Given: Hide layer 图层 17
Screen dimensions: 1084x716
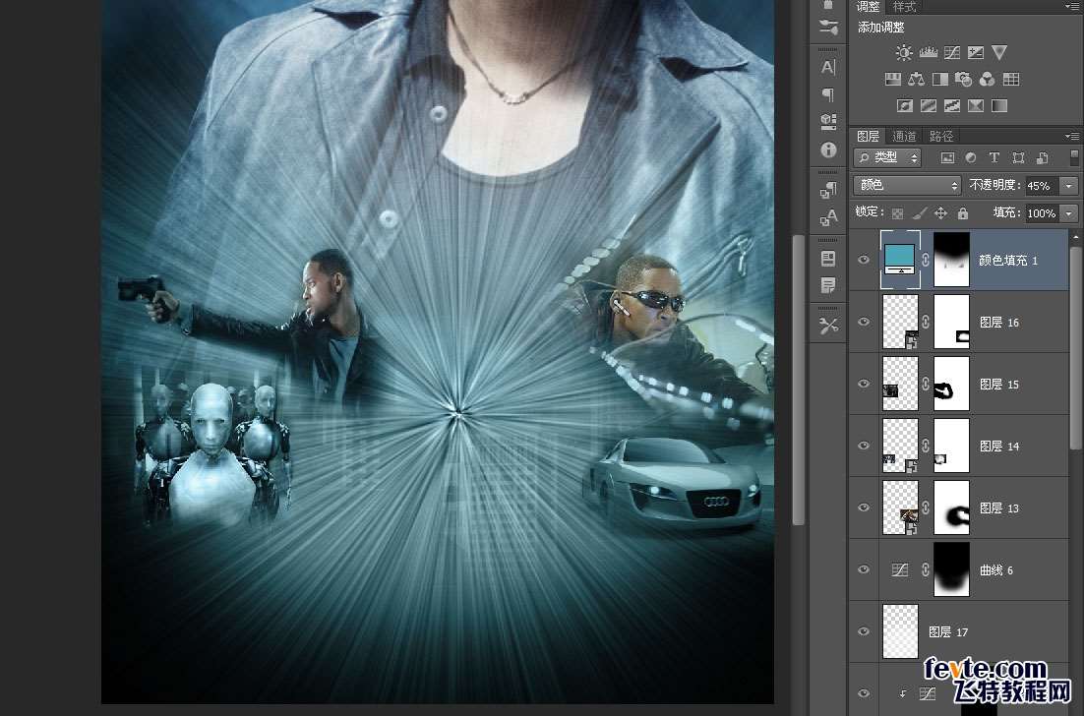Looking at the screenshot, I should [864, 631].
